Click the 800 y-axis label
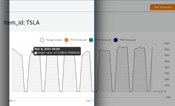Image resolution: width=175 pixels, height=106 pixels. 167,44
